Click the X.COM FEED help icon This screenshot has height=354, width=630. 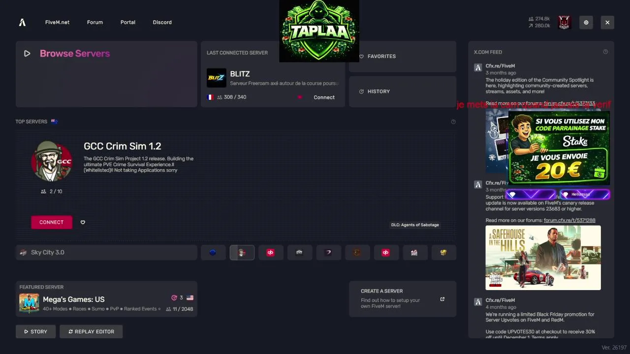tap(605, 52)
